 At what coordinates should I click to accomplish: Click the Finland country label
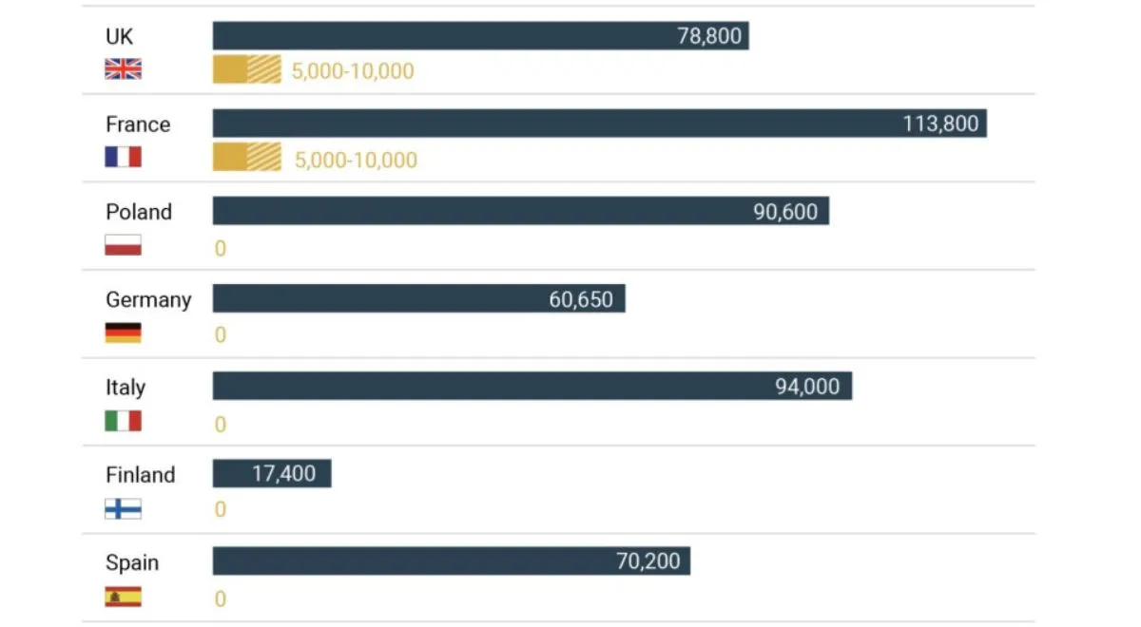141,474
